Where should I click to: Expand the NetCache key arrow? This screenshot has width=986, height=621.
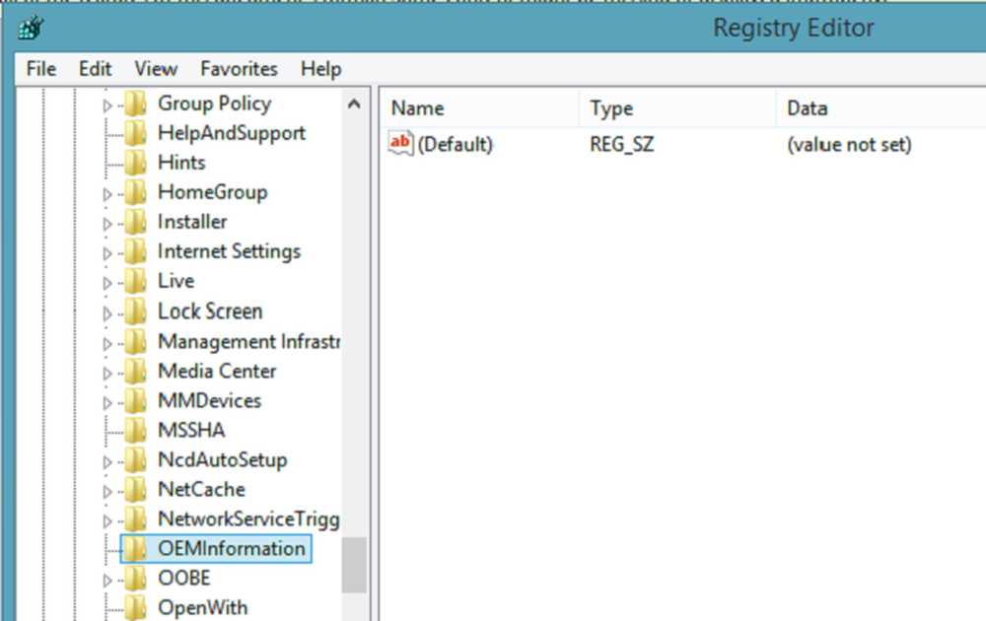pyautogui.click(x=108, y=491)
